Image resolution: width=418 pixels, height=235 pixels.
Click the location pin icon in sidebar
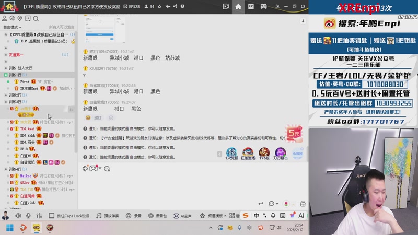20,18
